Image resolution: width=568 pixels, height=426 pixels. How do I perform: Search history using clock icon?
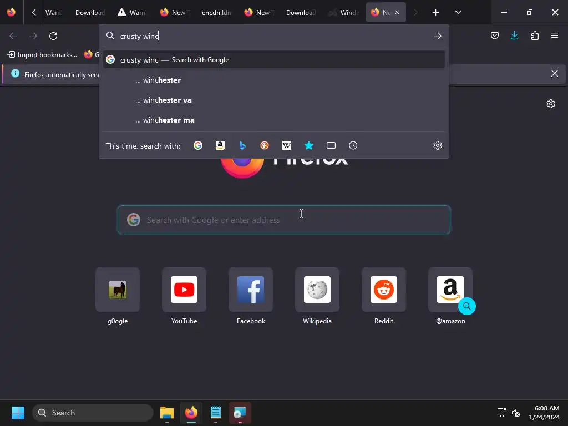tap(353, 146)
